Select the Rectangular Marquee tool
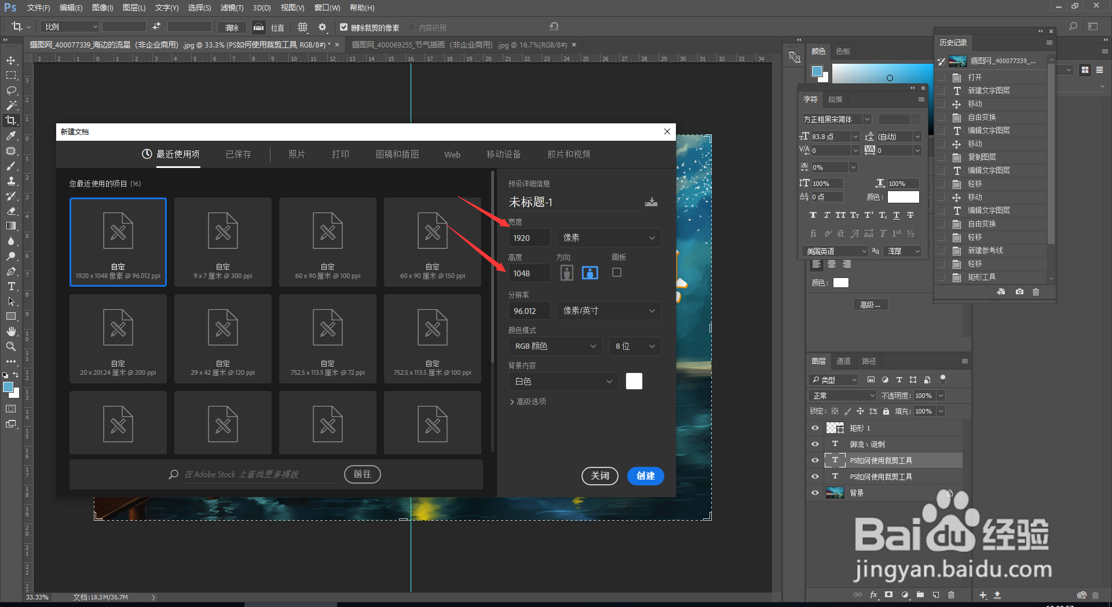 coord(11,75)
